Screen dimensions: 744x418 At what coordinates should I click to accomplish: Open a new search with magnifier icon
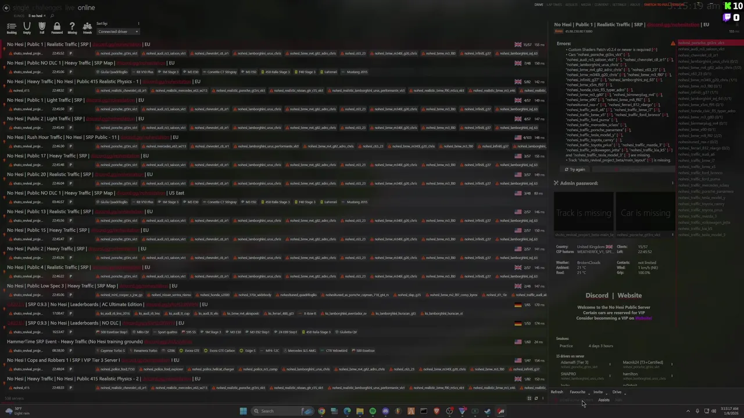click(x=52, y=16)
